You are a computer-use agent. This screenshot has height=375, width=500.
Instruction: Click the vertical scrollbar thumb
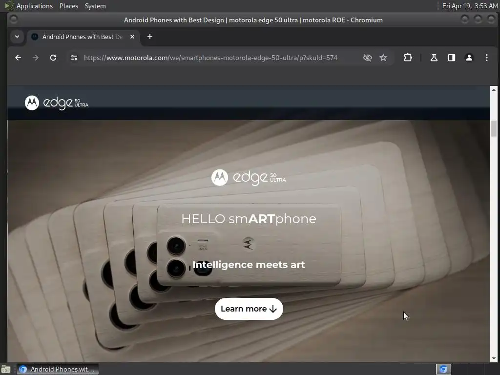(494, 129)
